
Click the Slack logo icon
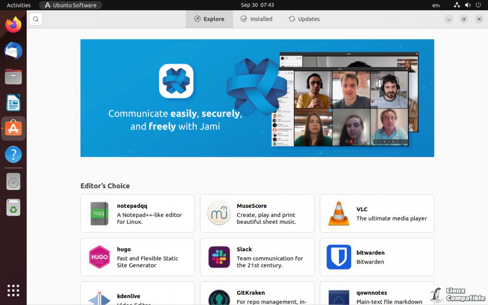(x=219, y=257)
